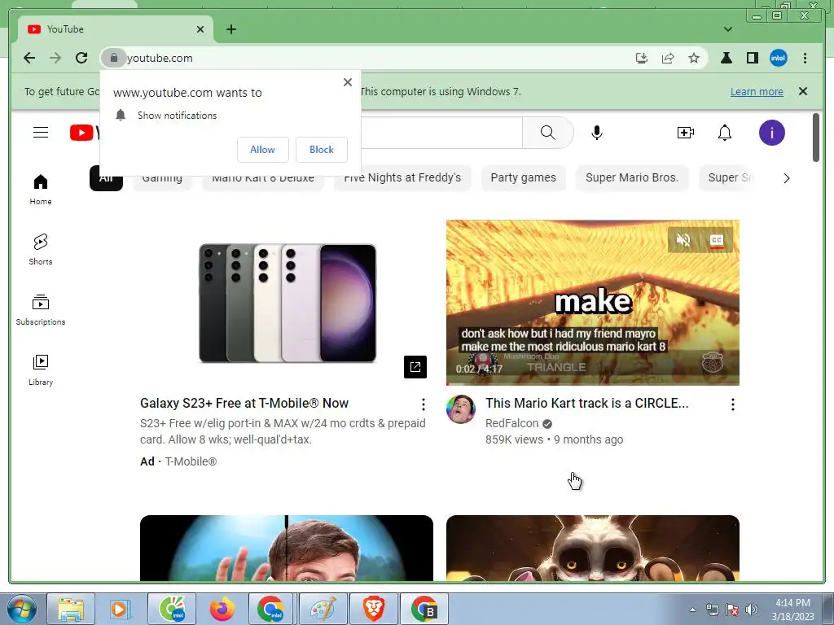This screenshot has width=834, height=625.
Task: Toggle captions on the preview video
Action: (x=717, y=241)
